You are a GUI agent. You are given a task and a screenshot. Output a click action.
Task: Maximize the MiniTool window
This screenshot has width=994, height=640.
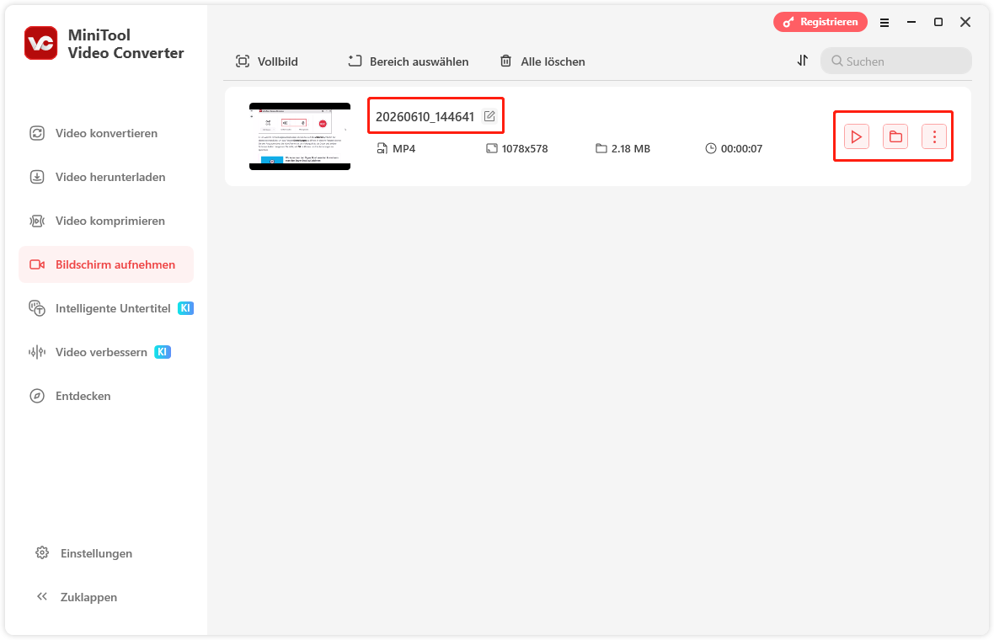click(x=938, y=22)
